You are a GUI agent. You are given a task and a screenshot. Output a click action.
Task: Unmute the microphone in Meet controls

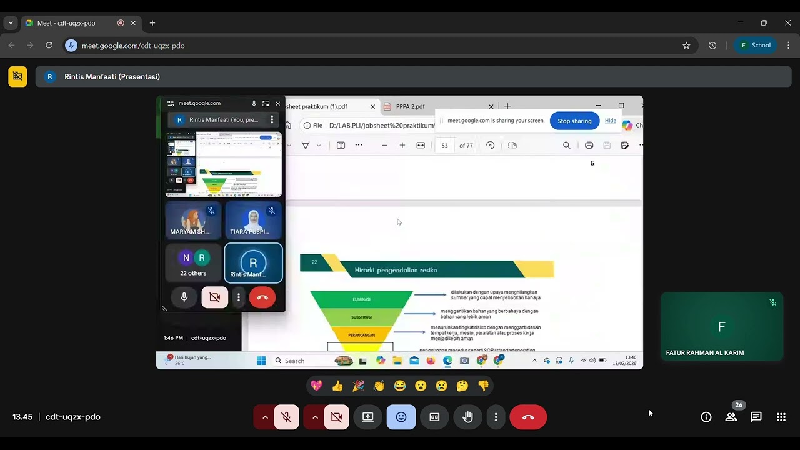pos(287,417)
